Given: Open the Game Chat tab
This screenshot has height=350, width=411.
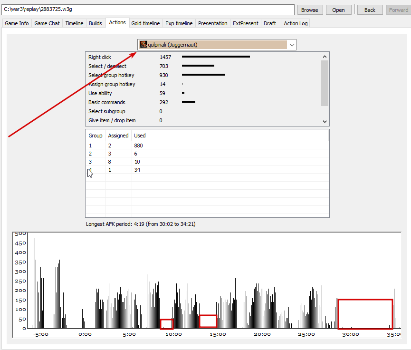Looking at the screenshot, I should click(x=47, y=23).
